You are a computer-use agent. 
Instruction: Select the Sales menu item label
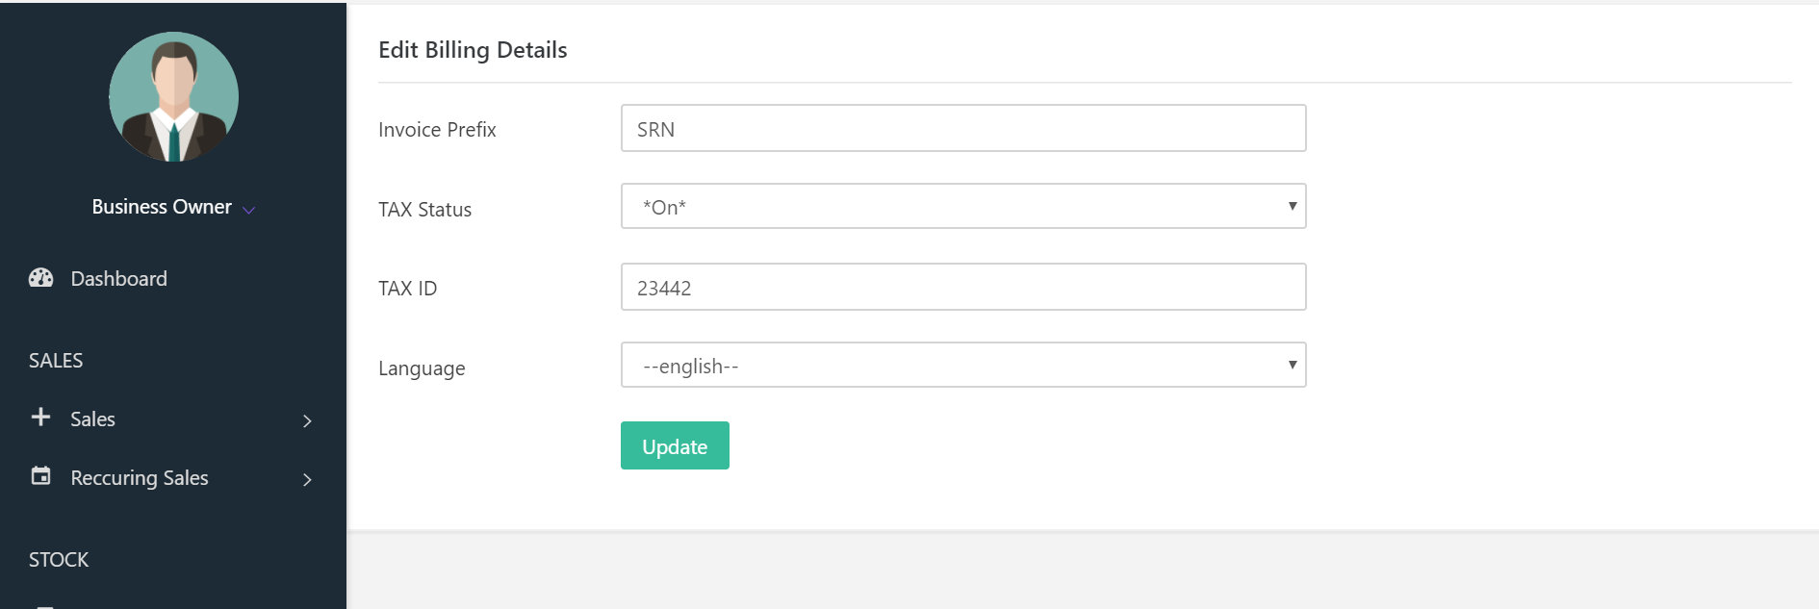[x=92, y=419]
